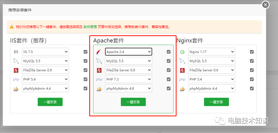This screenshot has width=278, height=133.
Task: Click the MySQL dolphin icon in Apache suite
Action: coord(99,61)
